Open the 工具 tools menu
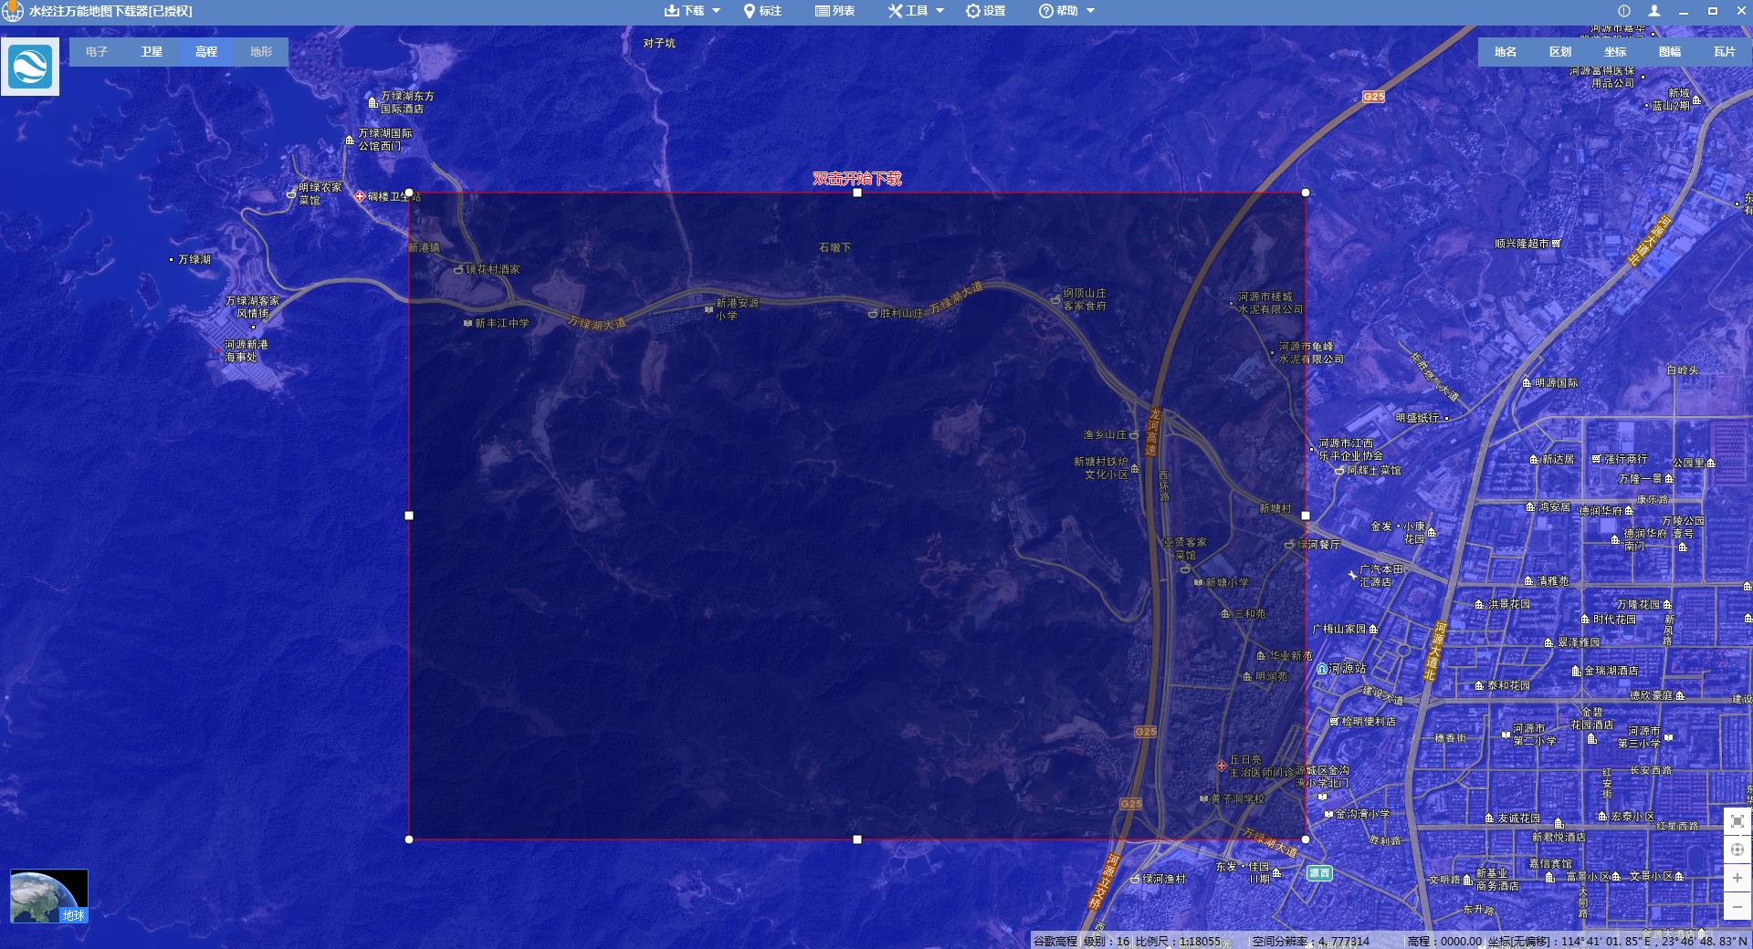 [x=908, y=11]
